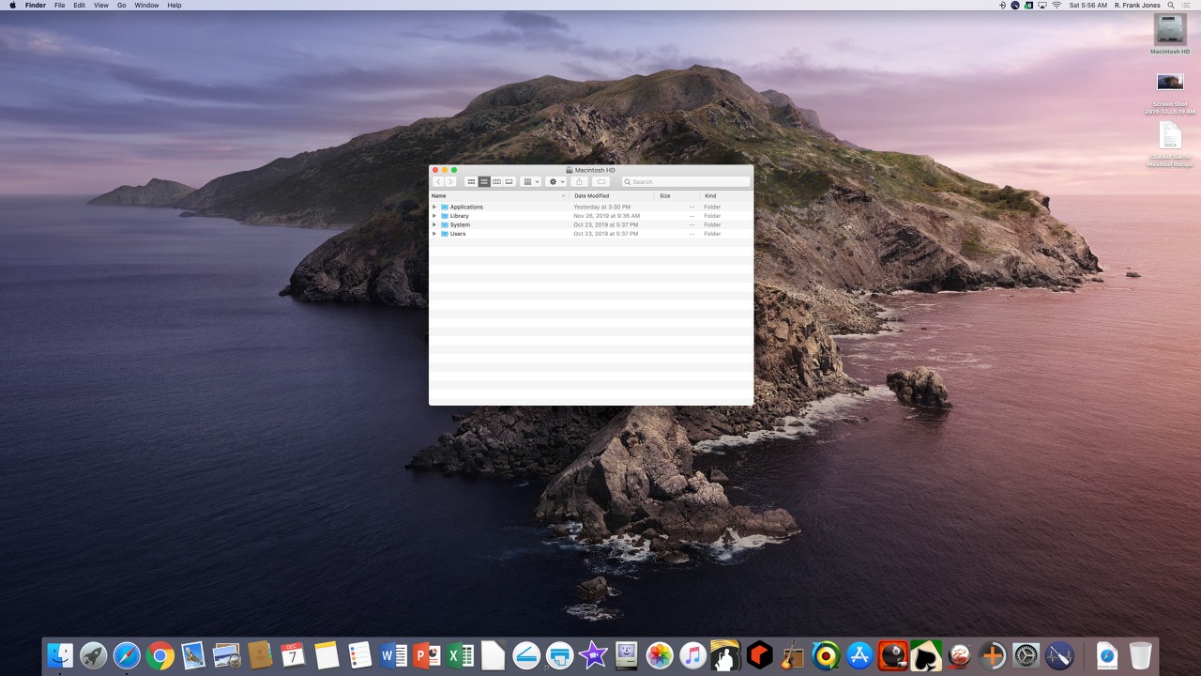Open the group-by arrange dropdown
The width and height of the screenshot is (1201, 676).
pyautogui.click(x=531, y=182)
